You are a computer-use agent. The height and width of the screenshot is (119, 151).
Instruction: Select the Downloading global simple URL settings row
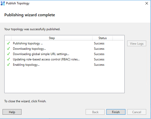64,54
